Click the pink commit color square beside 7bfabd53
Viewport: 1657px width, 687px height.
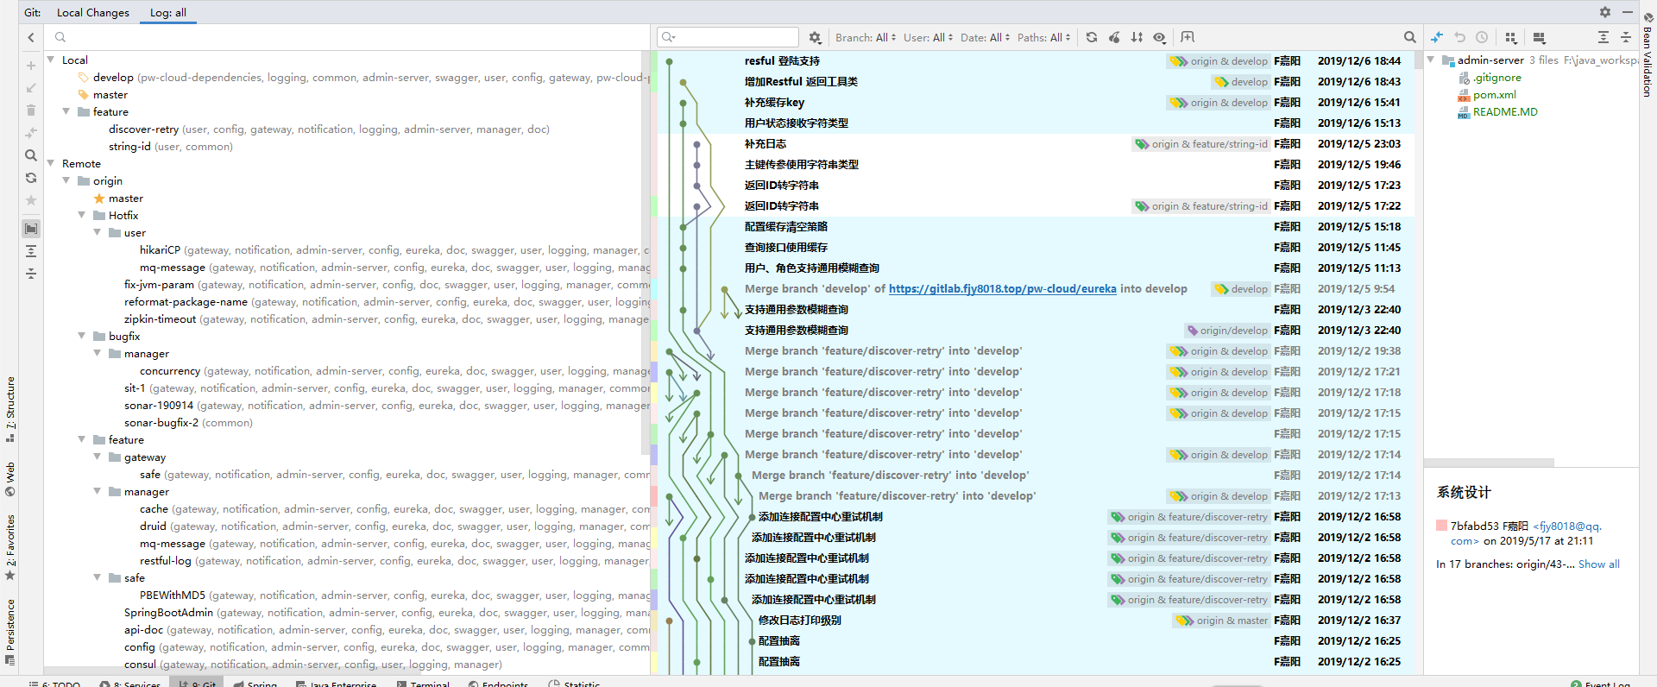[x=1441, y=526]
